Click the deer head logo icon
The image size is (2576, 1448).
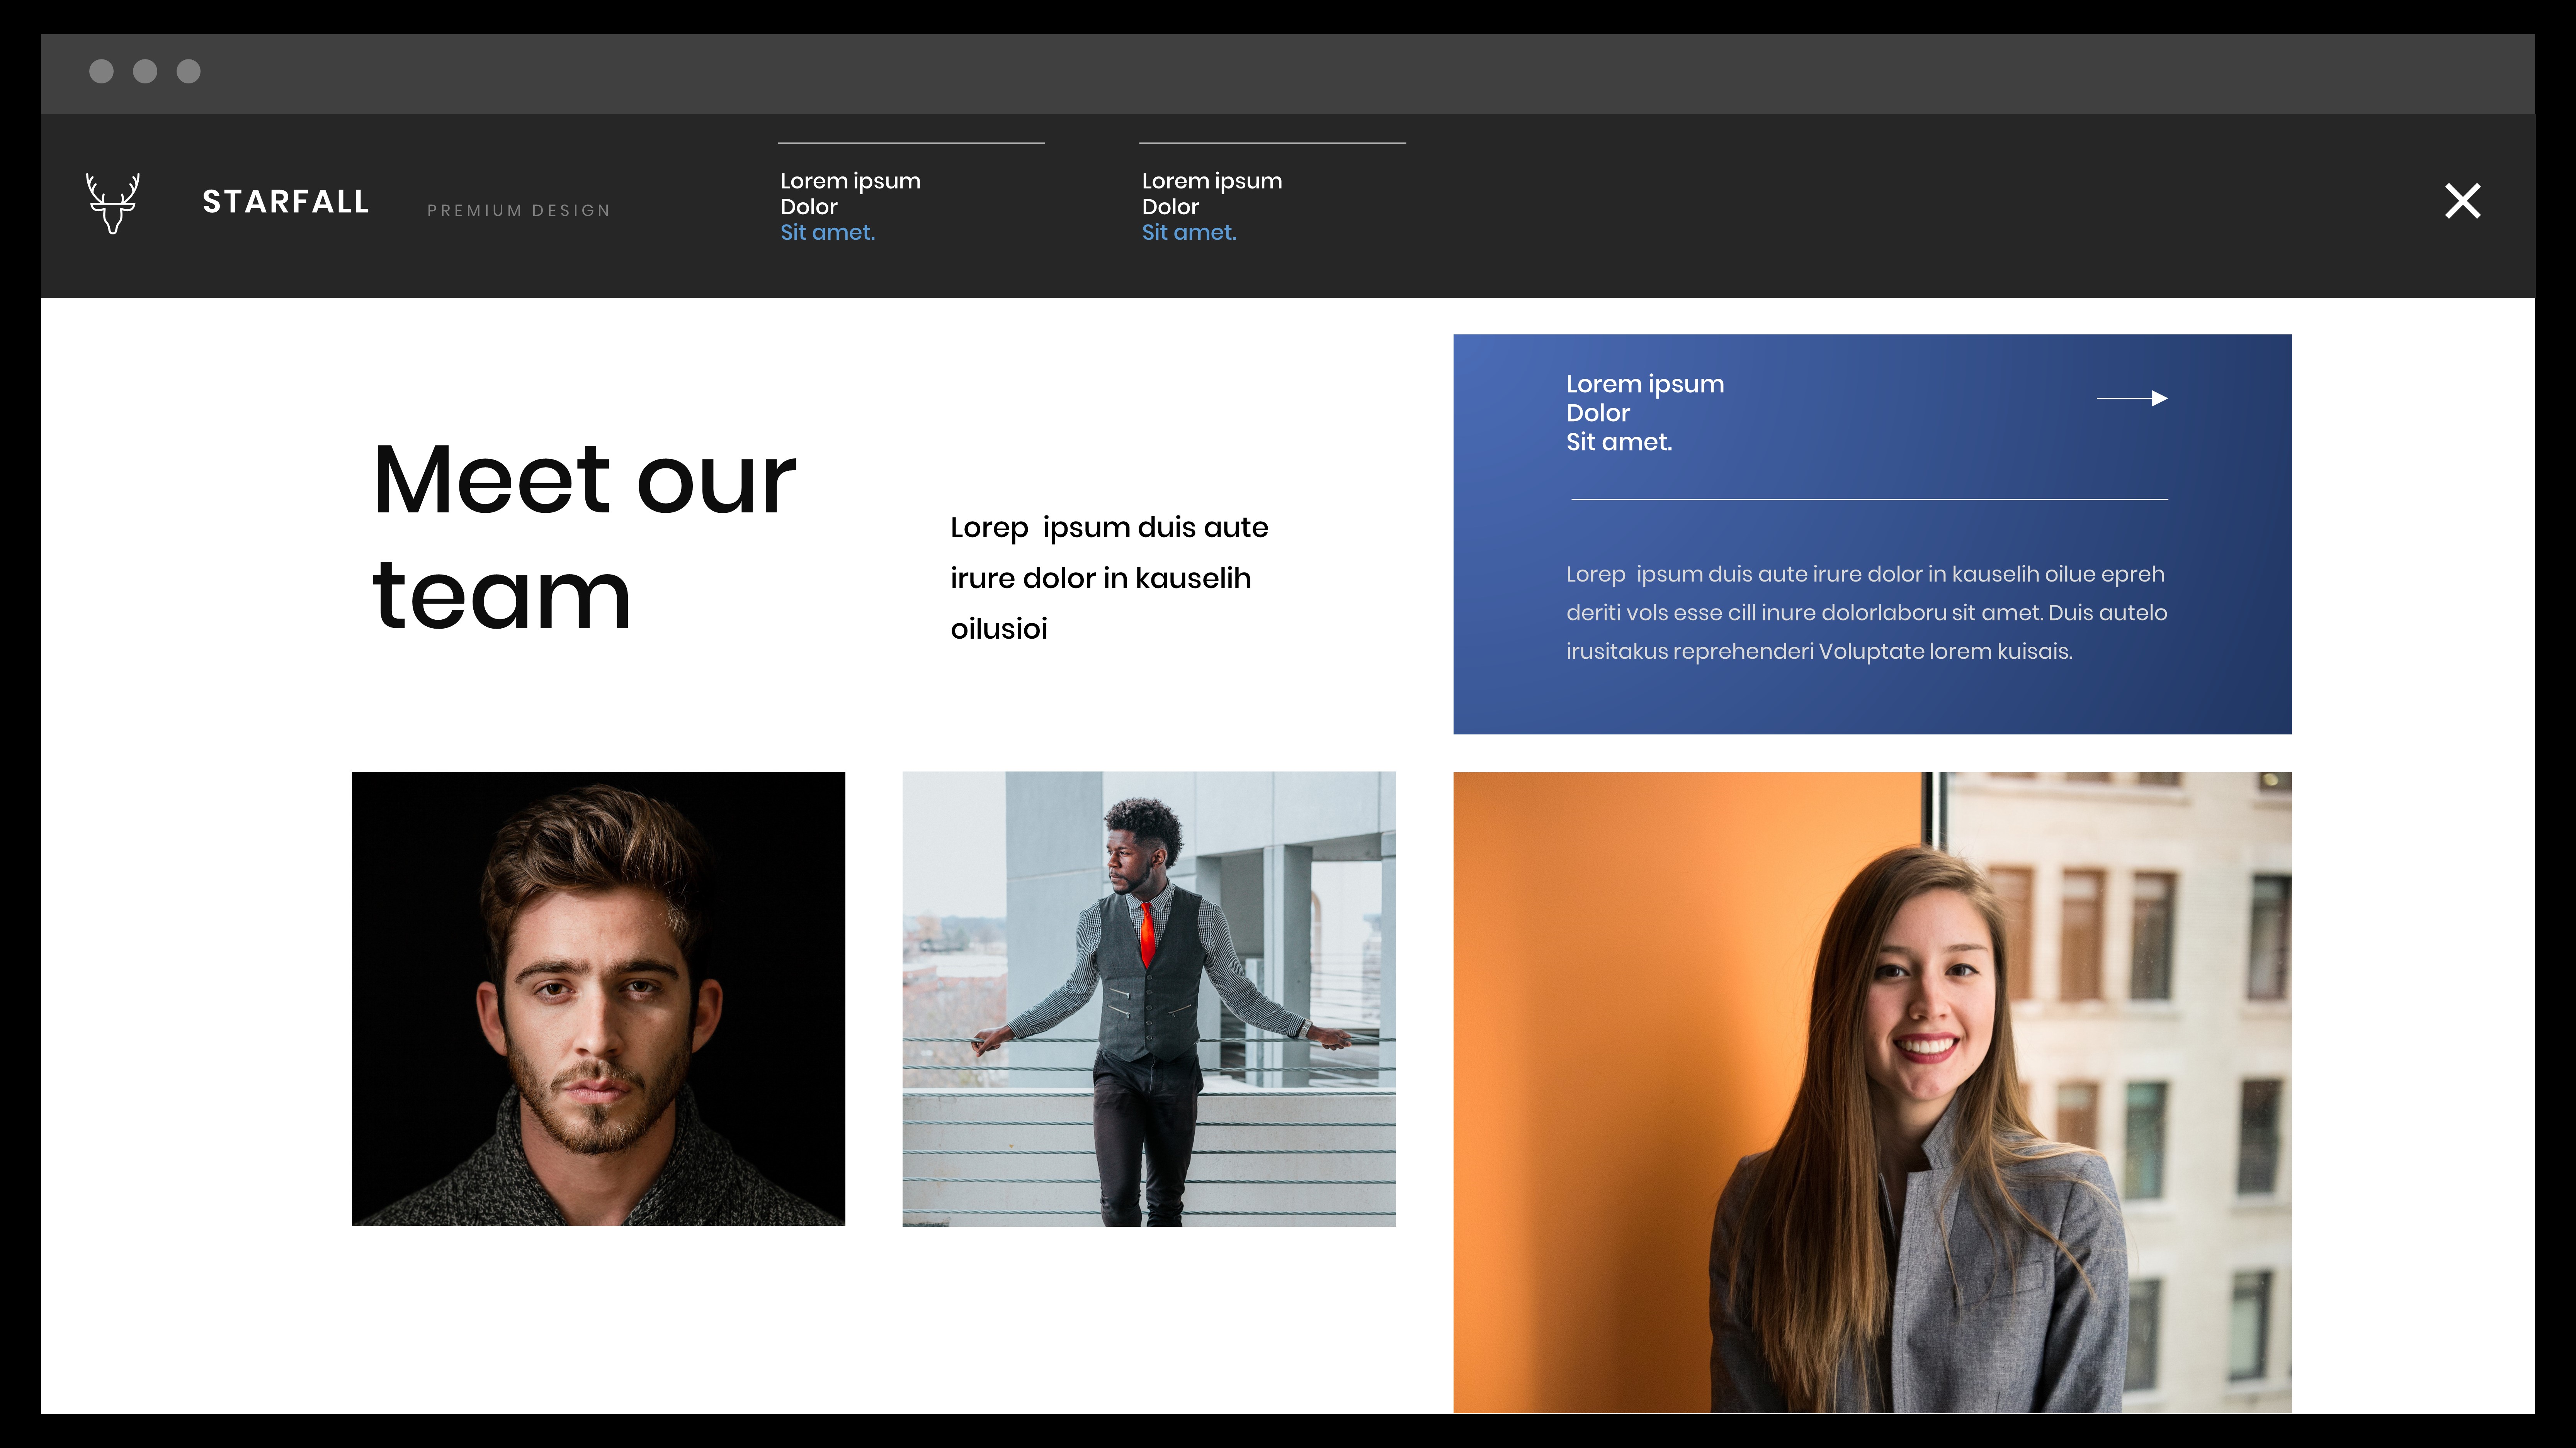tap(112, 203)
